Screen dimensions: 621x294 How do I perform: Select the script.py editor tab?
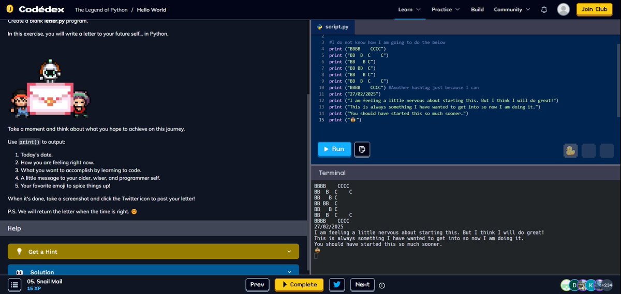(333, 26)
